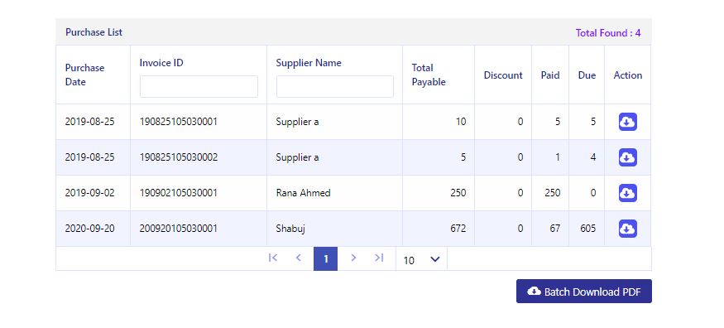Go to next page arrow
The image size is (724, 328).
coord(353,258)
